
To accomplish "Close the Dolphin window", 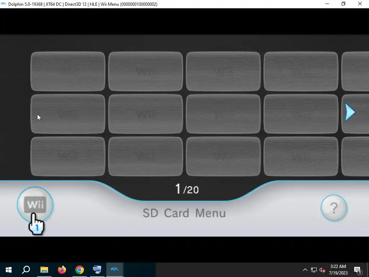I will pyautogui.click(x=360, y=4).
